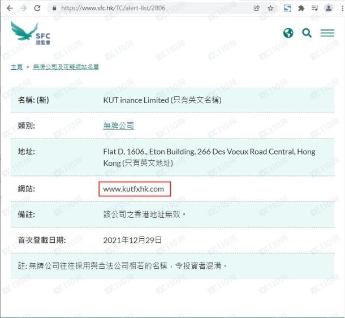Click the 備註: label
This screenshot has width=345, height=318.
tap(27, 214)
